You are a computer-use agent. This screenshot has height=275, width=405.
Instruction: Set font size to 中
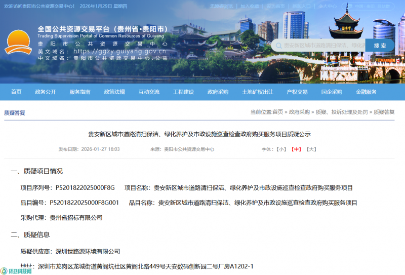pyautogui.click(x=296, y=149)
